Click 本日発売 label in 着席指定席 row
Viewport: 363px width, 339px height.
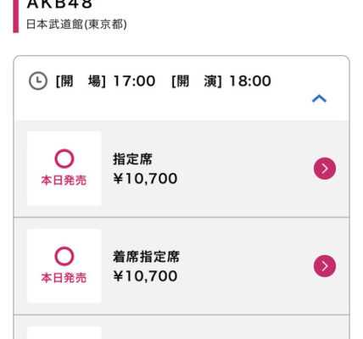64,278
